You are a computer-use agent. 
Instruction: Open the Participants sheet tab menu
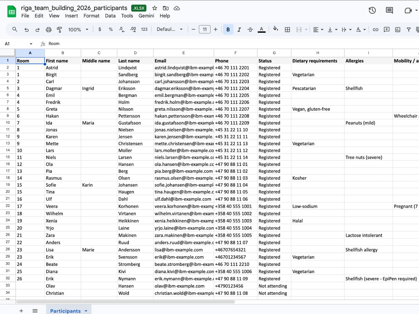click(x=86, y=311)
